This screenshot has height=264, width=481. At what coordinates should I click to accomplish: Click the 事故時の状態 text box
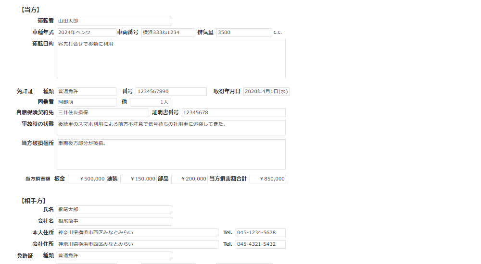point(171,127)
